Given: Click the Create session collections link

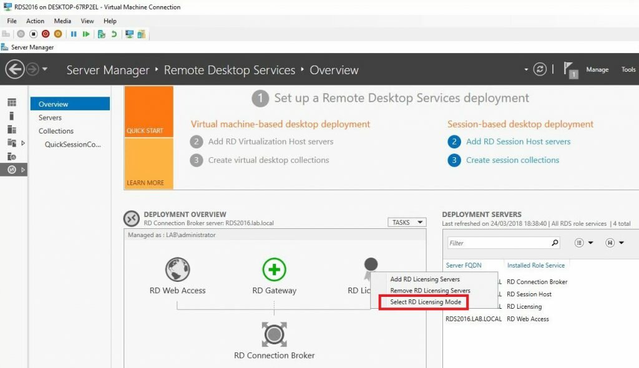Looking at the screenshot, I should click(x=512, y=160).
